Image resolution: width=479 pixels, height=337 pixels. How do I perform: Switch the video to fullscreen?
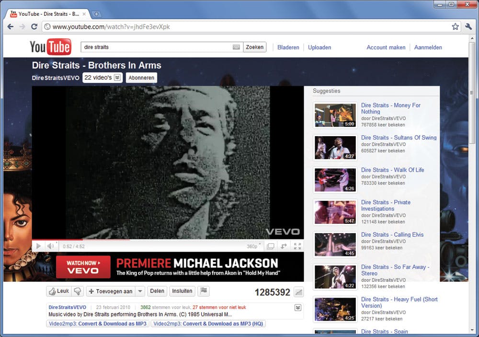click(x=297, y=246)
